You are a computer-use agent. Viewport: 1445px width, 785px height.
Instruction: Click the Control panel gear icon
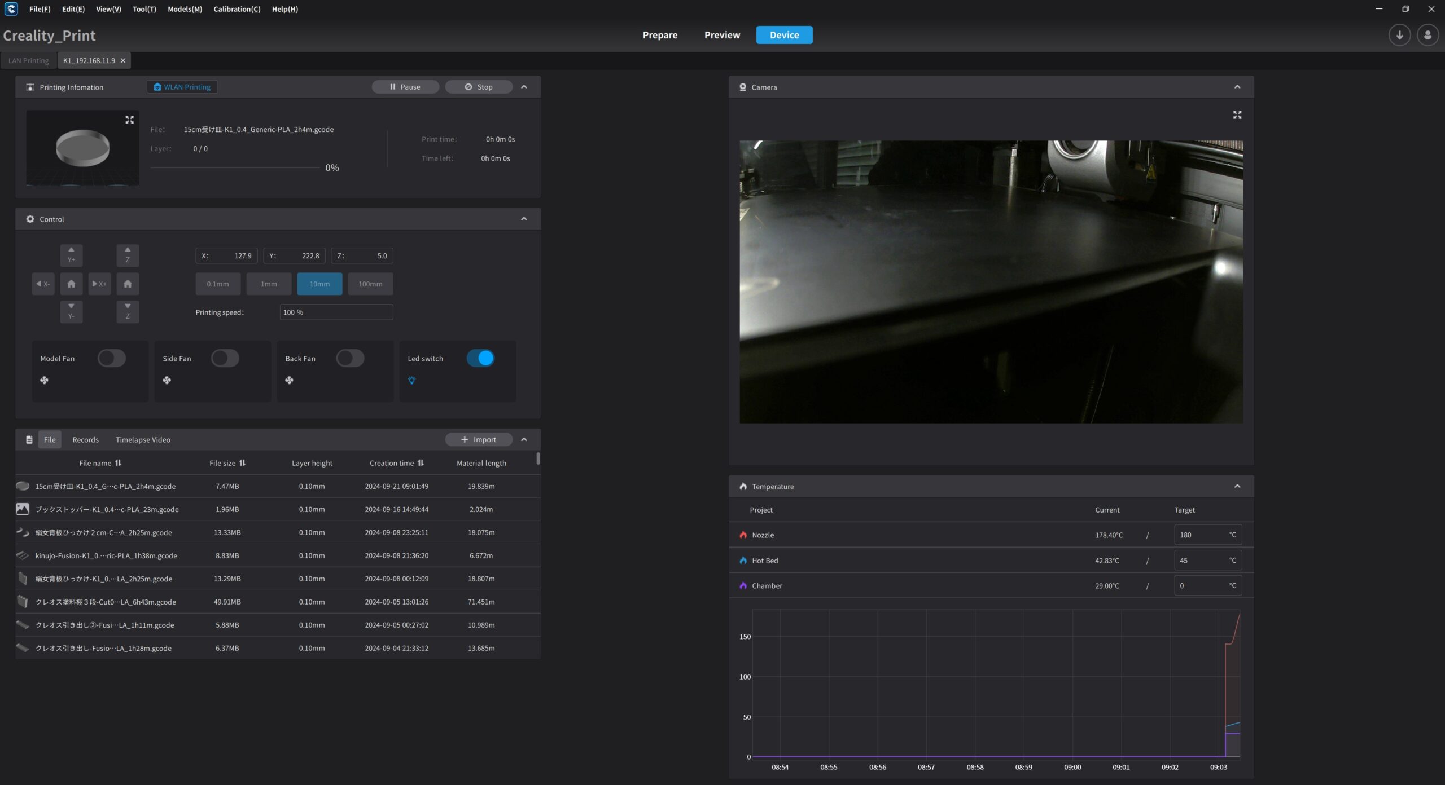[x=30, y=219]
